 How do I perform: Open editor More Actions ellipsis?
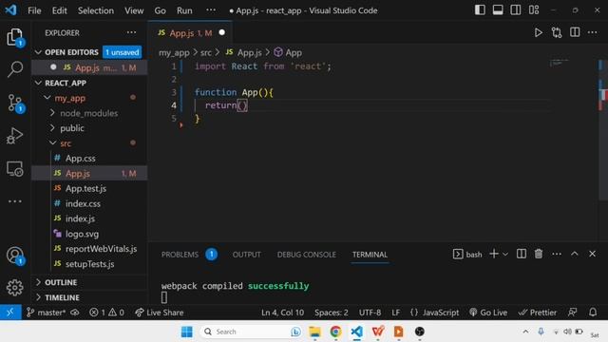[593, 32]
